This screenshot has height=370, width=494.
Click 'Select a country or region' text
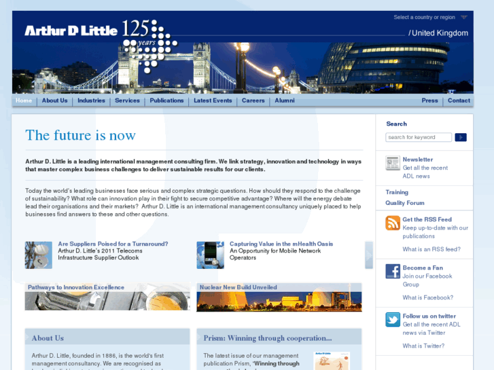pyautogui.click(x=424, y=17)
